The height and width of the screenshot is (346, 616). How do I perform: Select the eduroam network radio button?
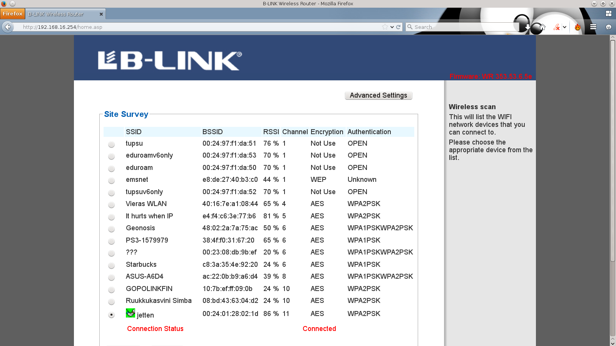click(x=111, y=169)
